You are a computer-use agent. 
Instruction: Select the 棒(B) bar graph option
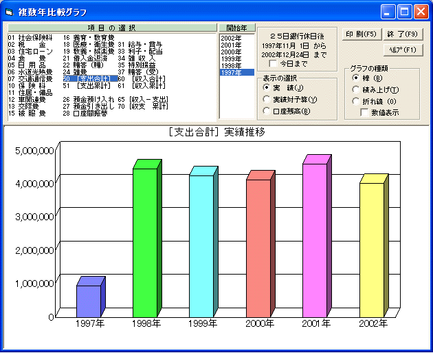tap(355, 78)
